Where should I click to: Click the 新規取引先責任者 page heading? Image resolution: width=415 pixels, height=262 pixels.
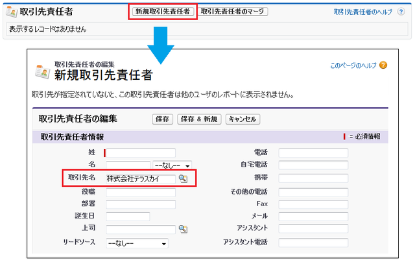[104, 75]
